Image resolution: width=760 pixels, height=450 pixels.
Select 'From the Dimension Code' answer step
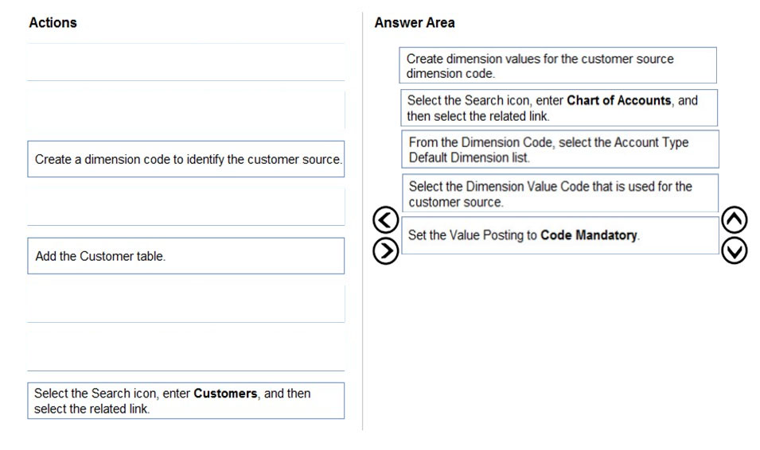pyautogui.click(x=560, y=149)
